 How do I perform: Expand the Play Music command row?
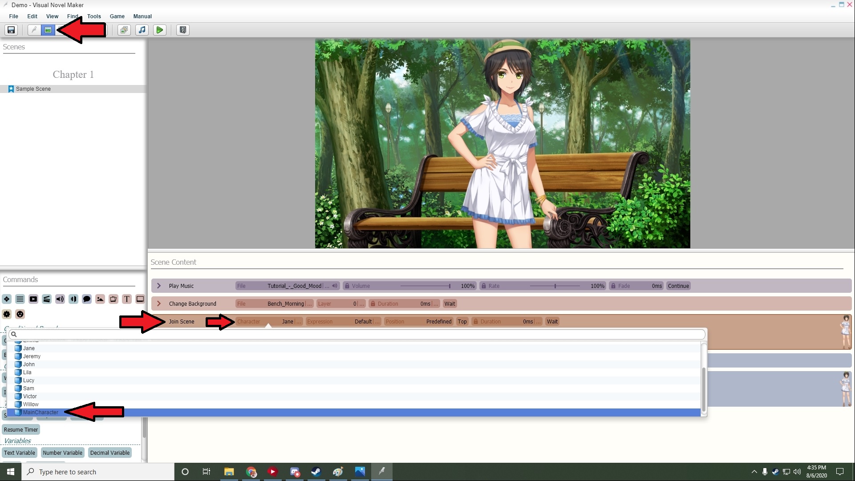[159, 286]
